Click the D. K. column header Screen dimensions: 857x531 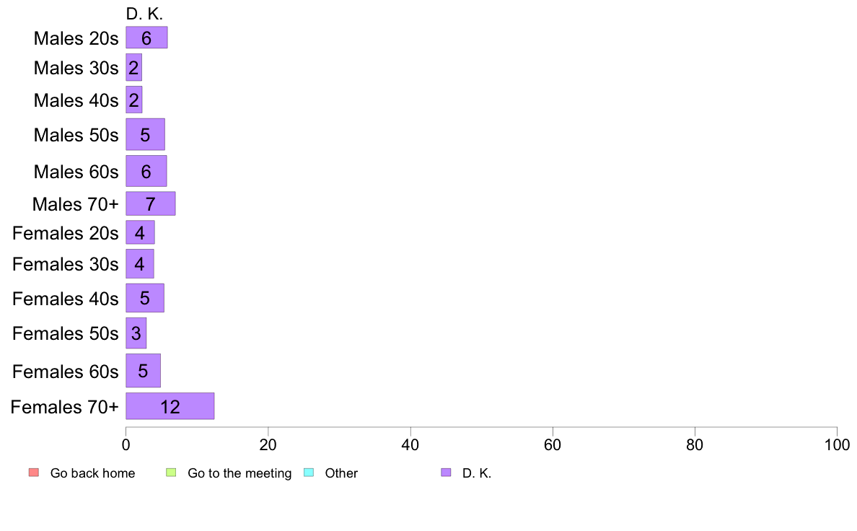[144, 14]
